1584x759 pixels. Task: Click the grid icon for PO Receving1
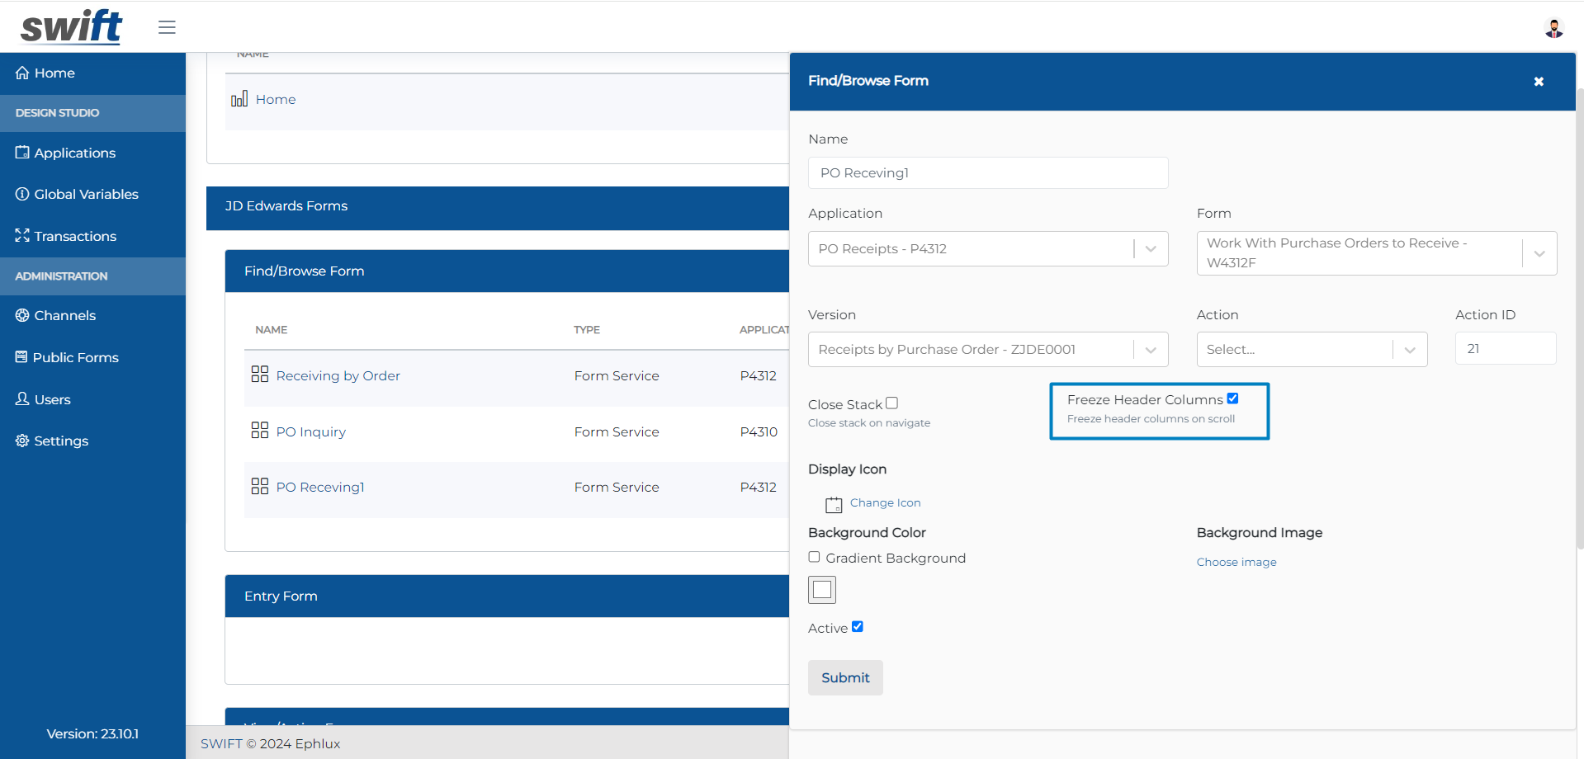260,486
